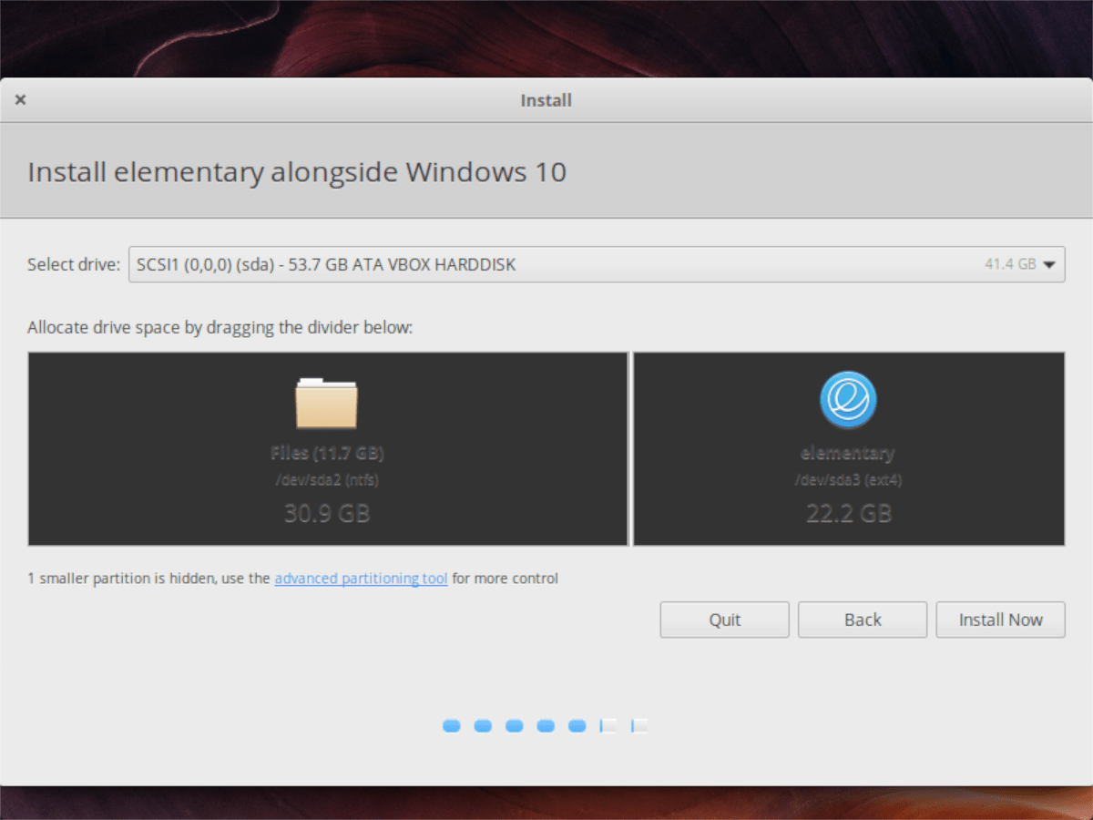Click the elementary partition name label
The height and width of the screenshot is (820, 1093).
848,453
